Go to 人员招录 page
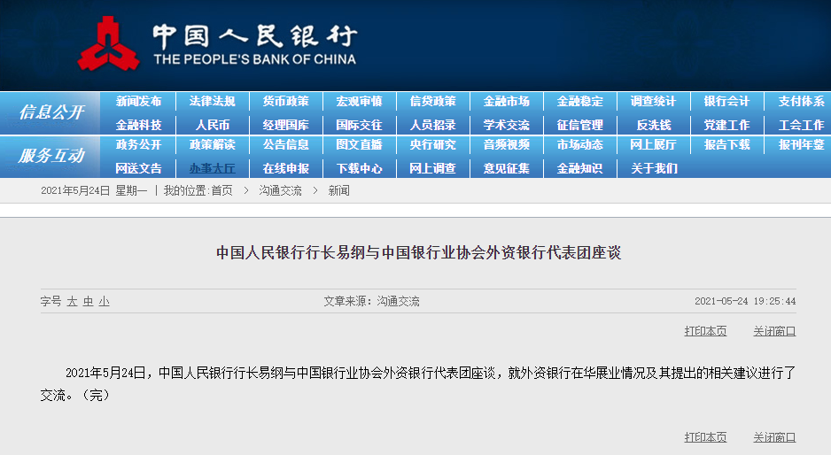The height and width of the screenshot is (455, 831). click(x=433, y=125)
